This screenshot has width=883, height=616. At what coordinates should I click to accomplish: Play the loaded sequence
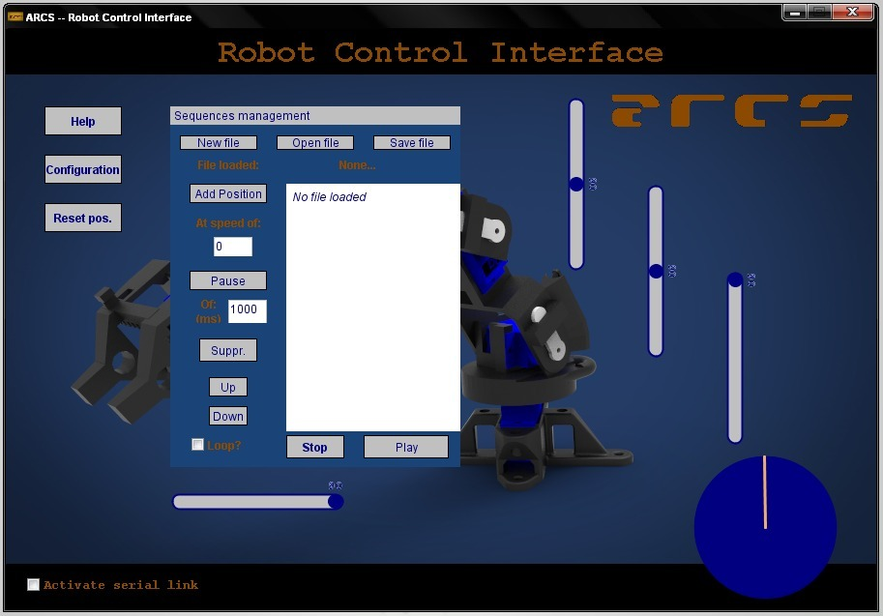405,446
